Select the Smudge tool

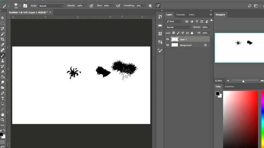[x=2, y=82]
